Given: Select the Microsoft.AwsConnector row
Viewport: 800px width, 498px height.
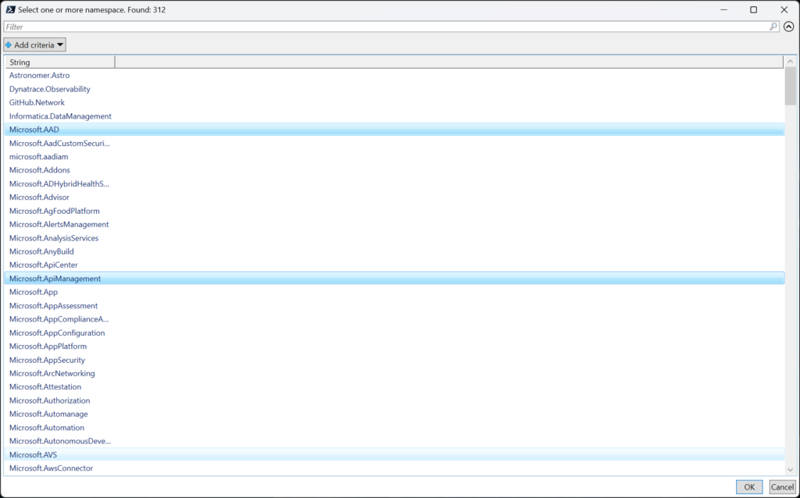Looking at the screenshot, I should click(x=395, y=468).
